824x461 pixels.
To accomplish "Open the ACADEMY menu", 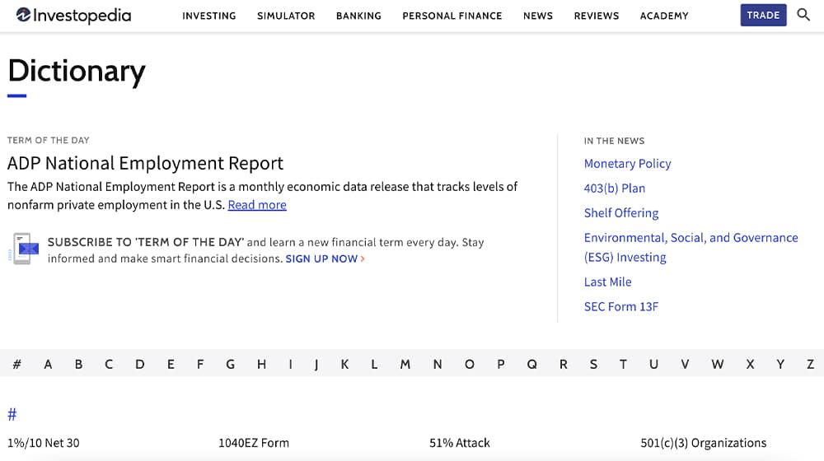I will coord(663,16).
